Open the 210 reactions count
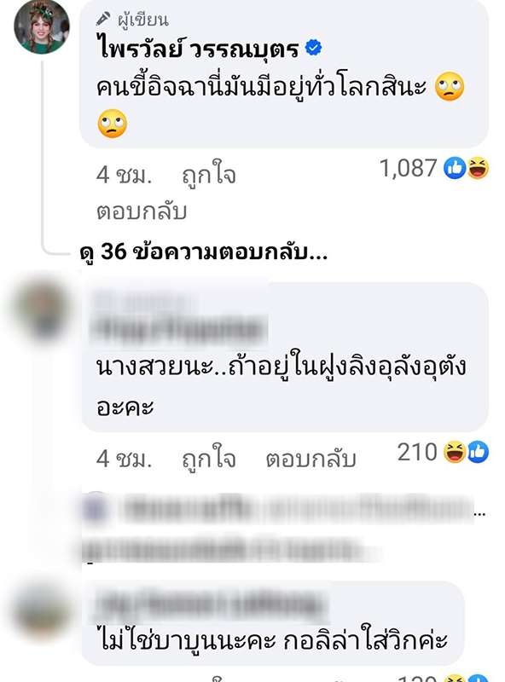The width and height of the screenshot is (505, 682). [x=417, y=452]
